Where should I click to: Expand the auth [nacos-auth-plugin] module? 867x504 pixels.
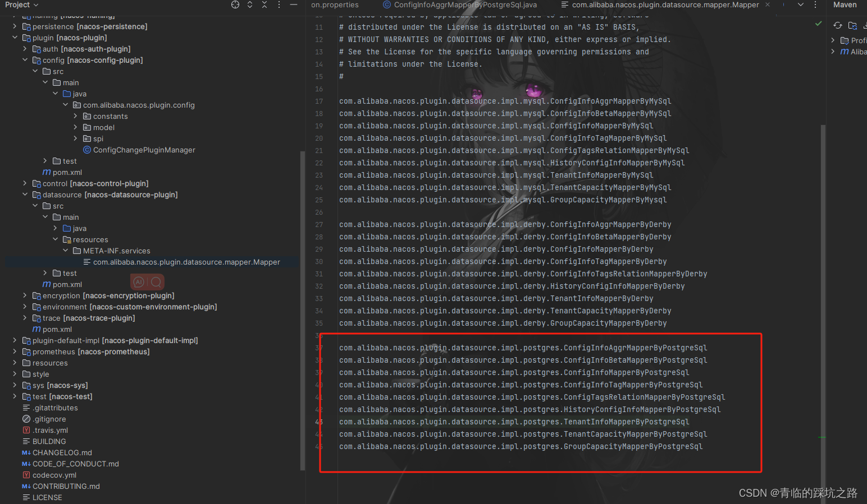pyautogui.click(x=25, y=49)
